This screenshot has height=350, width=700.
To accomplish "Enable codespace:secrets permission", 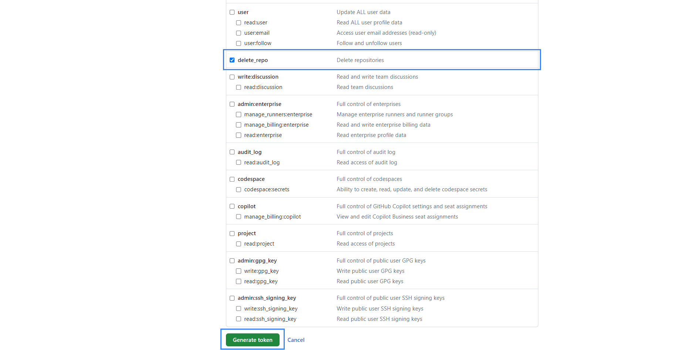I will 239,189.
